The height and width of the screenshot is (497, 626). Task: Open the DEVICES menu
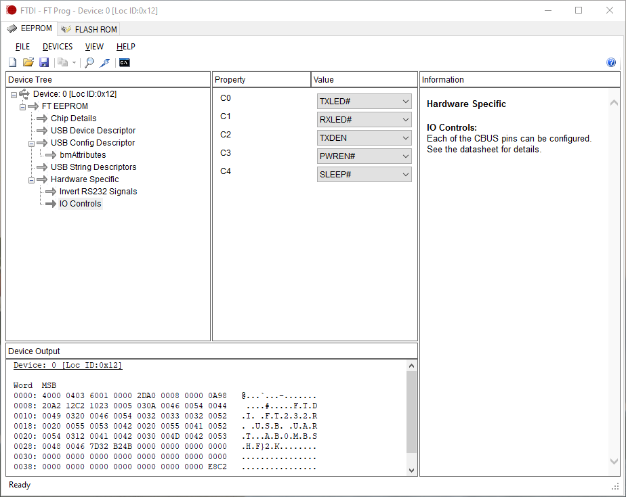[58, 47]
